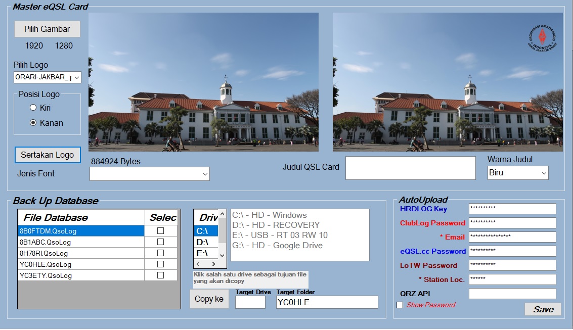Screen dimensions: 573x330
Task: Check the box for 8H78RI.QsoLog
Action: (160, 253)
